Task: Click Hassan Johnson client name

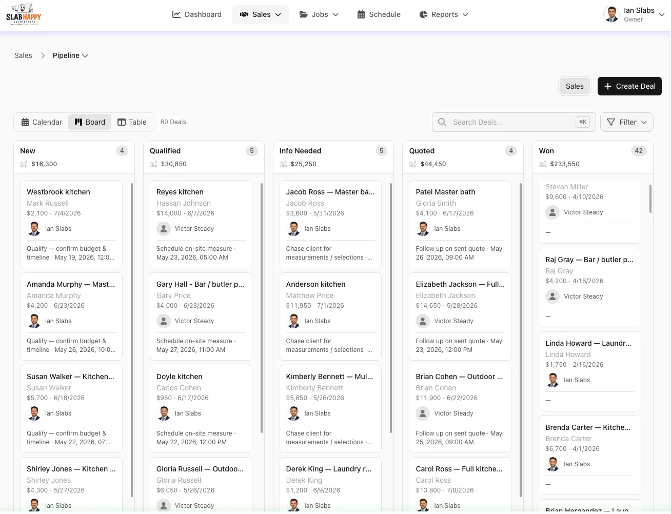Action: pos(184,203)
